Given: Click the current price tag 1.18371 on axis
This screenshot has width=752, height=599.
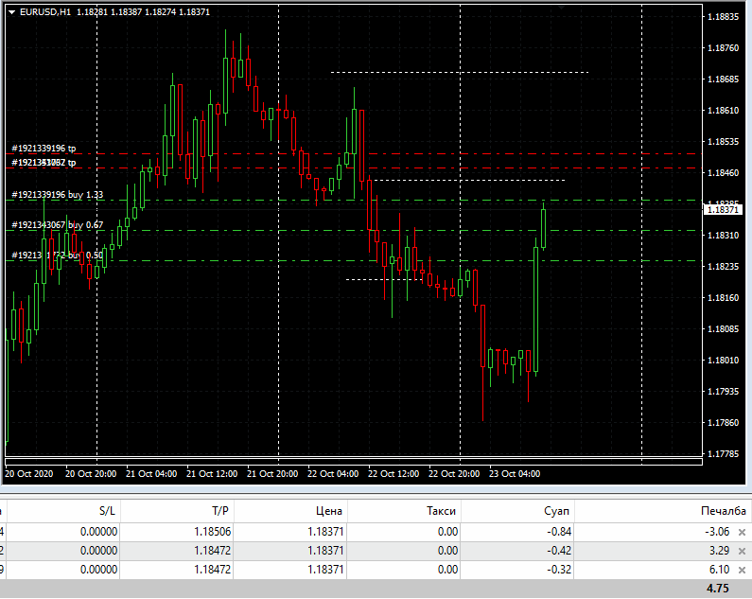Looking at the screenshot, I should (x=723, y=210).
